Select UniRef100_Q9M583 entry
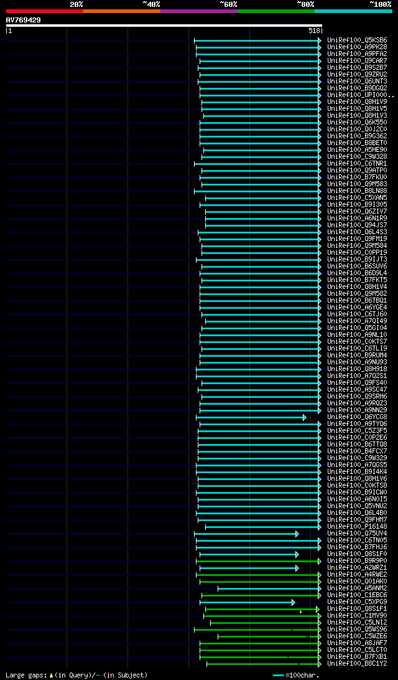The image size is (398, 680). [x=358, y=184]
